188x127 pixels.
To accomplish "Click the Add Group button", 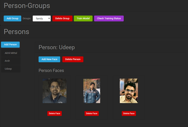I will pyautogui.click(x=12, y=18).
